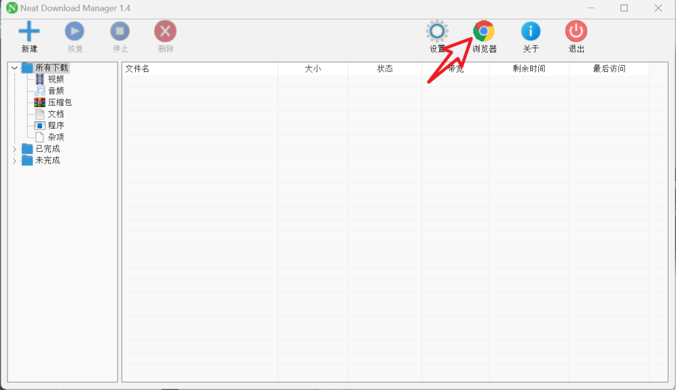The height and width of the screenshot is (390, 676).
Task: Click the 停止 (Stop) icon
Action: tap(120, 31)
